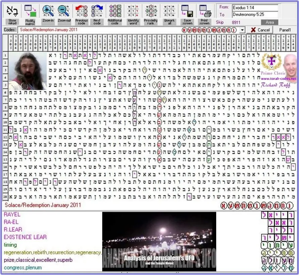The width and height of the screenshot is (299, 275).
Task: Click the Area button
Action: pyautogui.click(x=270, y=22)
